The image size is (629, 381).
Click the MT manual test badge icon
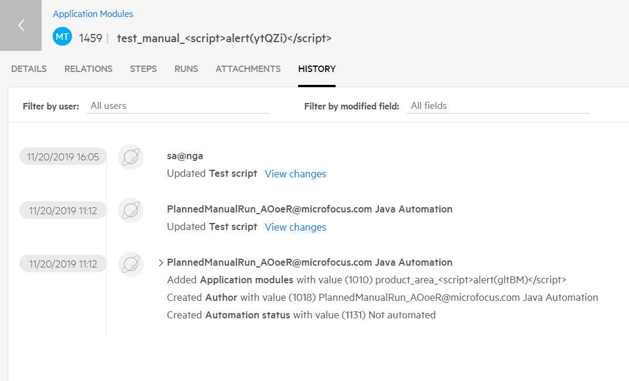pos(62,37)
